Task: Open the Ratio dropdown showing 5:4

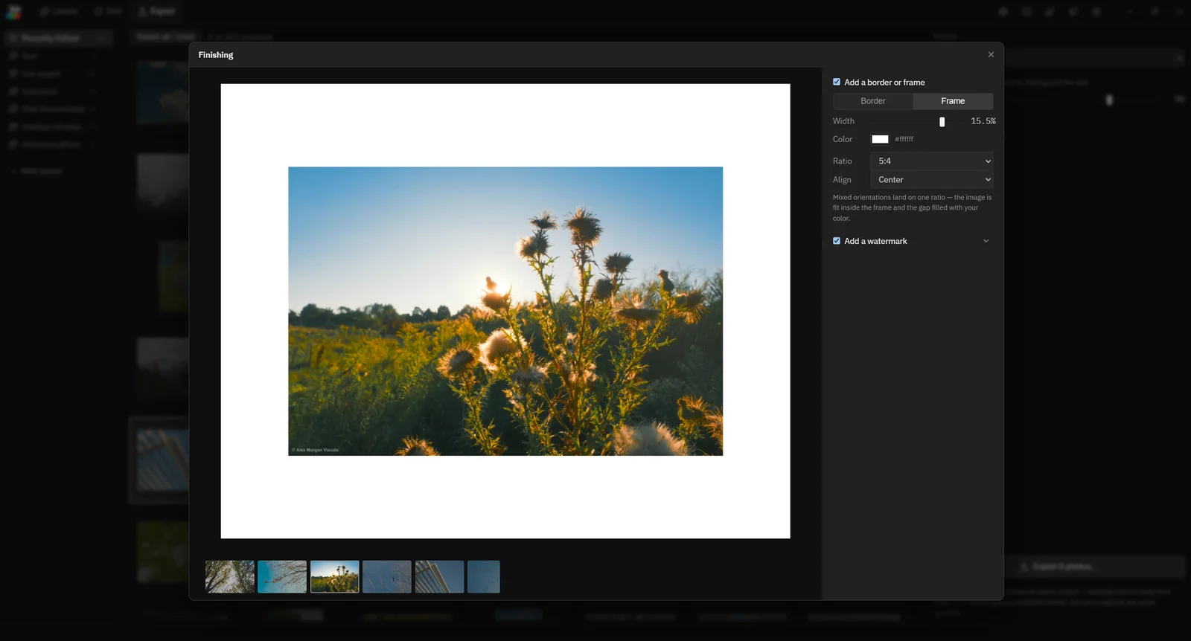Action: click(932, 161)
